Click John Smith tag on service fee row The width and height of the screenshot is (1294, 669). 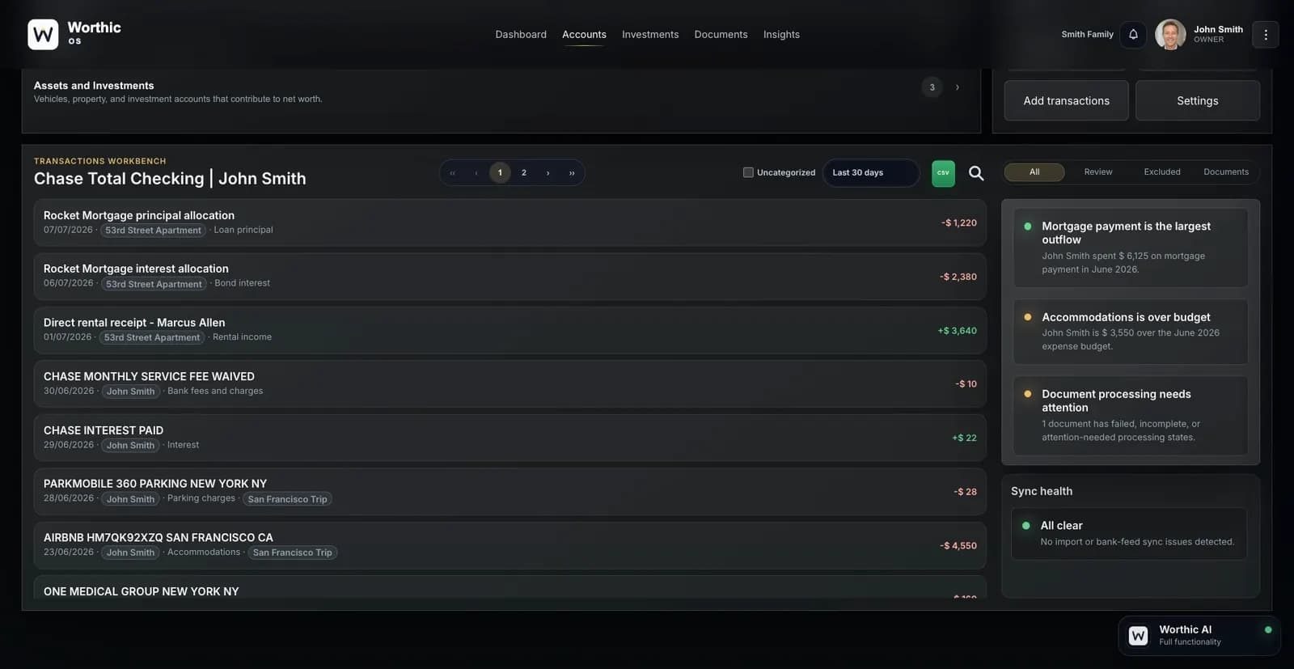tap(130, 392)
